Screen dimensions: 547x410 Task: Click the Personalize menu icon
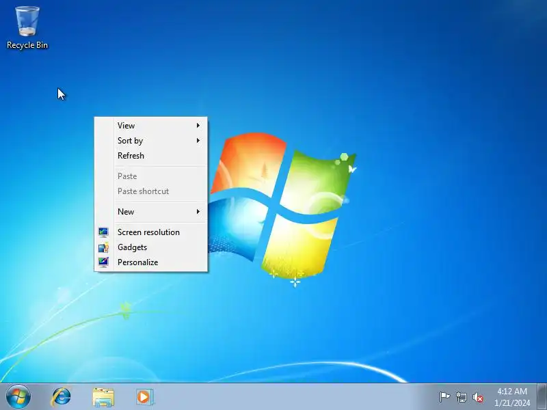pos(103,262)
